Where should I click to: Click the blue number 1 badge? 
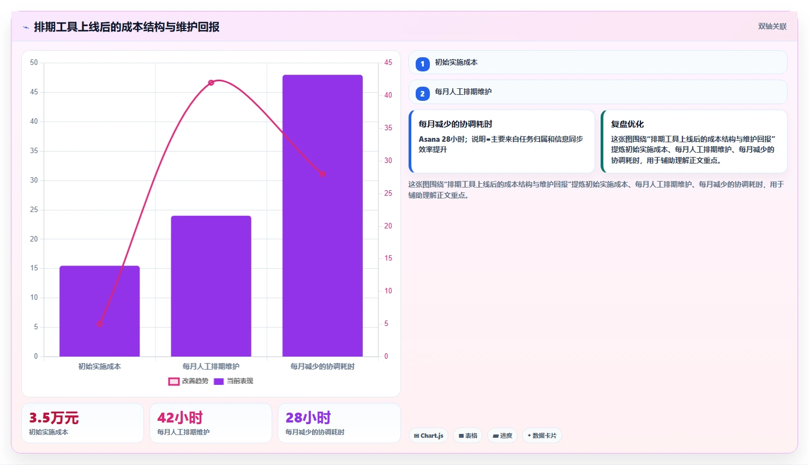click(x=422, y=64)
